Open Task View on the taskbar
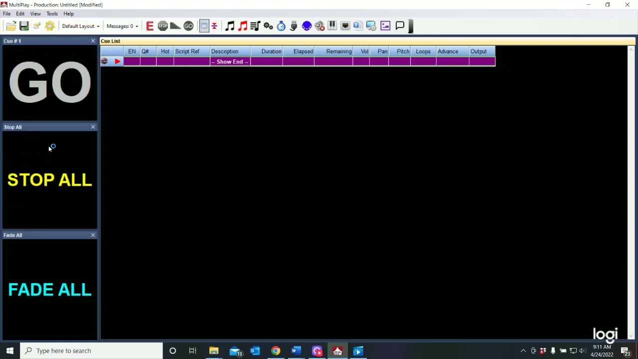This screenshot has width=638, height=359. click(192, 351)
